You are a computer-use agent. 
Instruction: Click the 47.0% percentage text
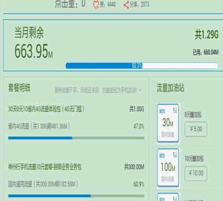pyautogui.click(x=139, y=126)
